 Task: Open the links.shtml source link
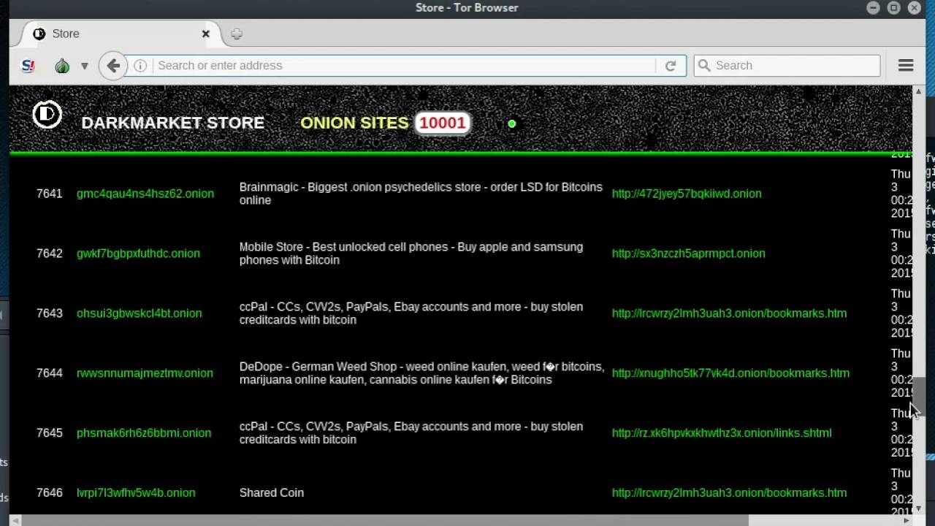pos(722,433)
